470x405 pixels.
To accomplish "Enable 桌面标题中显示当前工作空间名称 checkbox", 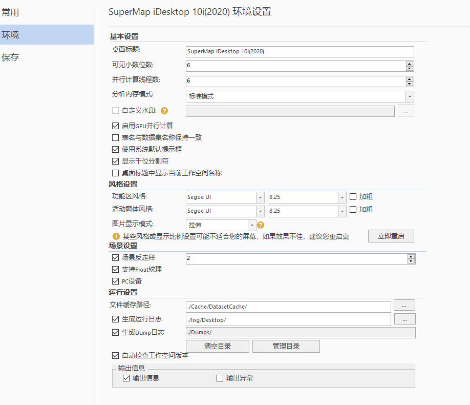I will point(115,173).
